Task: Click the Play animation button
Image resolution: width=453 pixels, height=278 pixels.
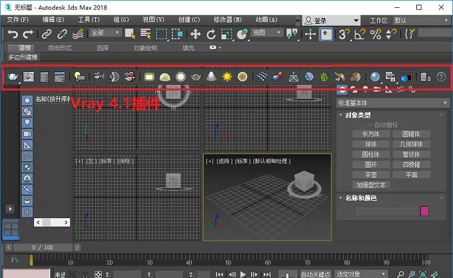Action: (243, 274)
